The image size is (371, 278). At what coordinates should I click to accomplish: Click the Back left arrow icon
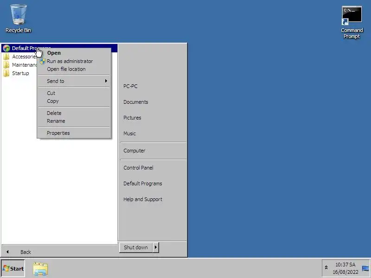[x=7, y=252]
